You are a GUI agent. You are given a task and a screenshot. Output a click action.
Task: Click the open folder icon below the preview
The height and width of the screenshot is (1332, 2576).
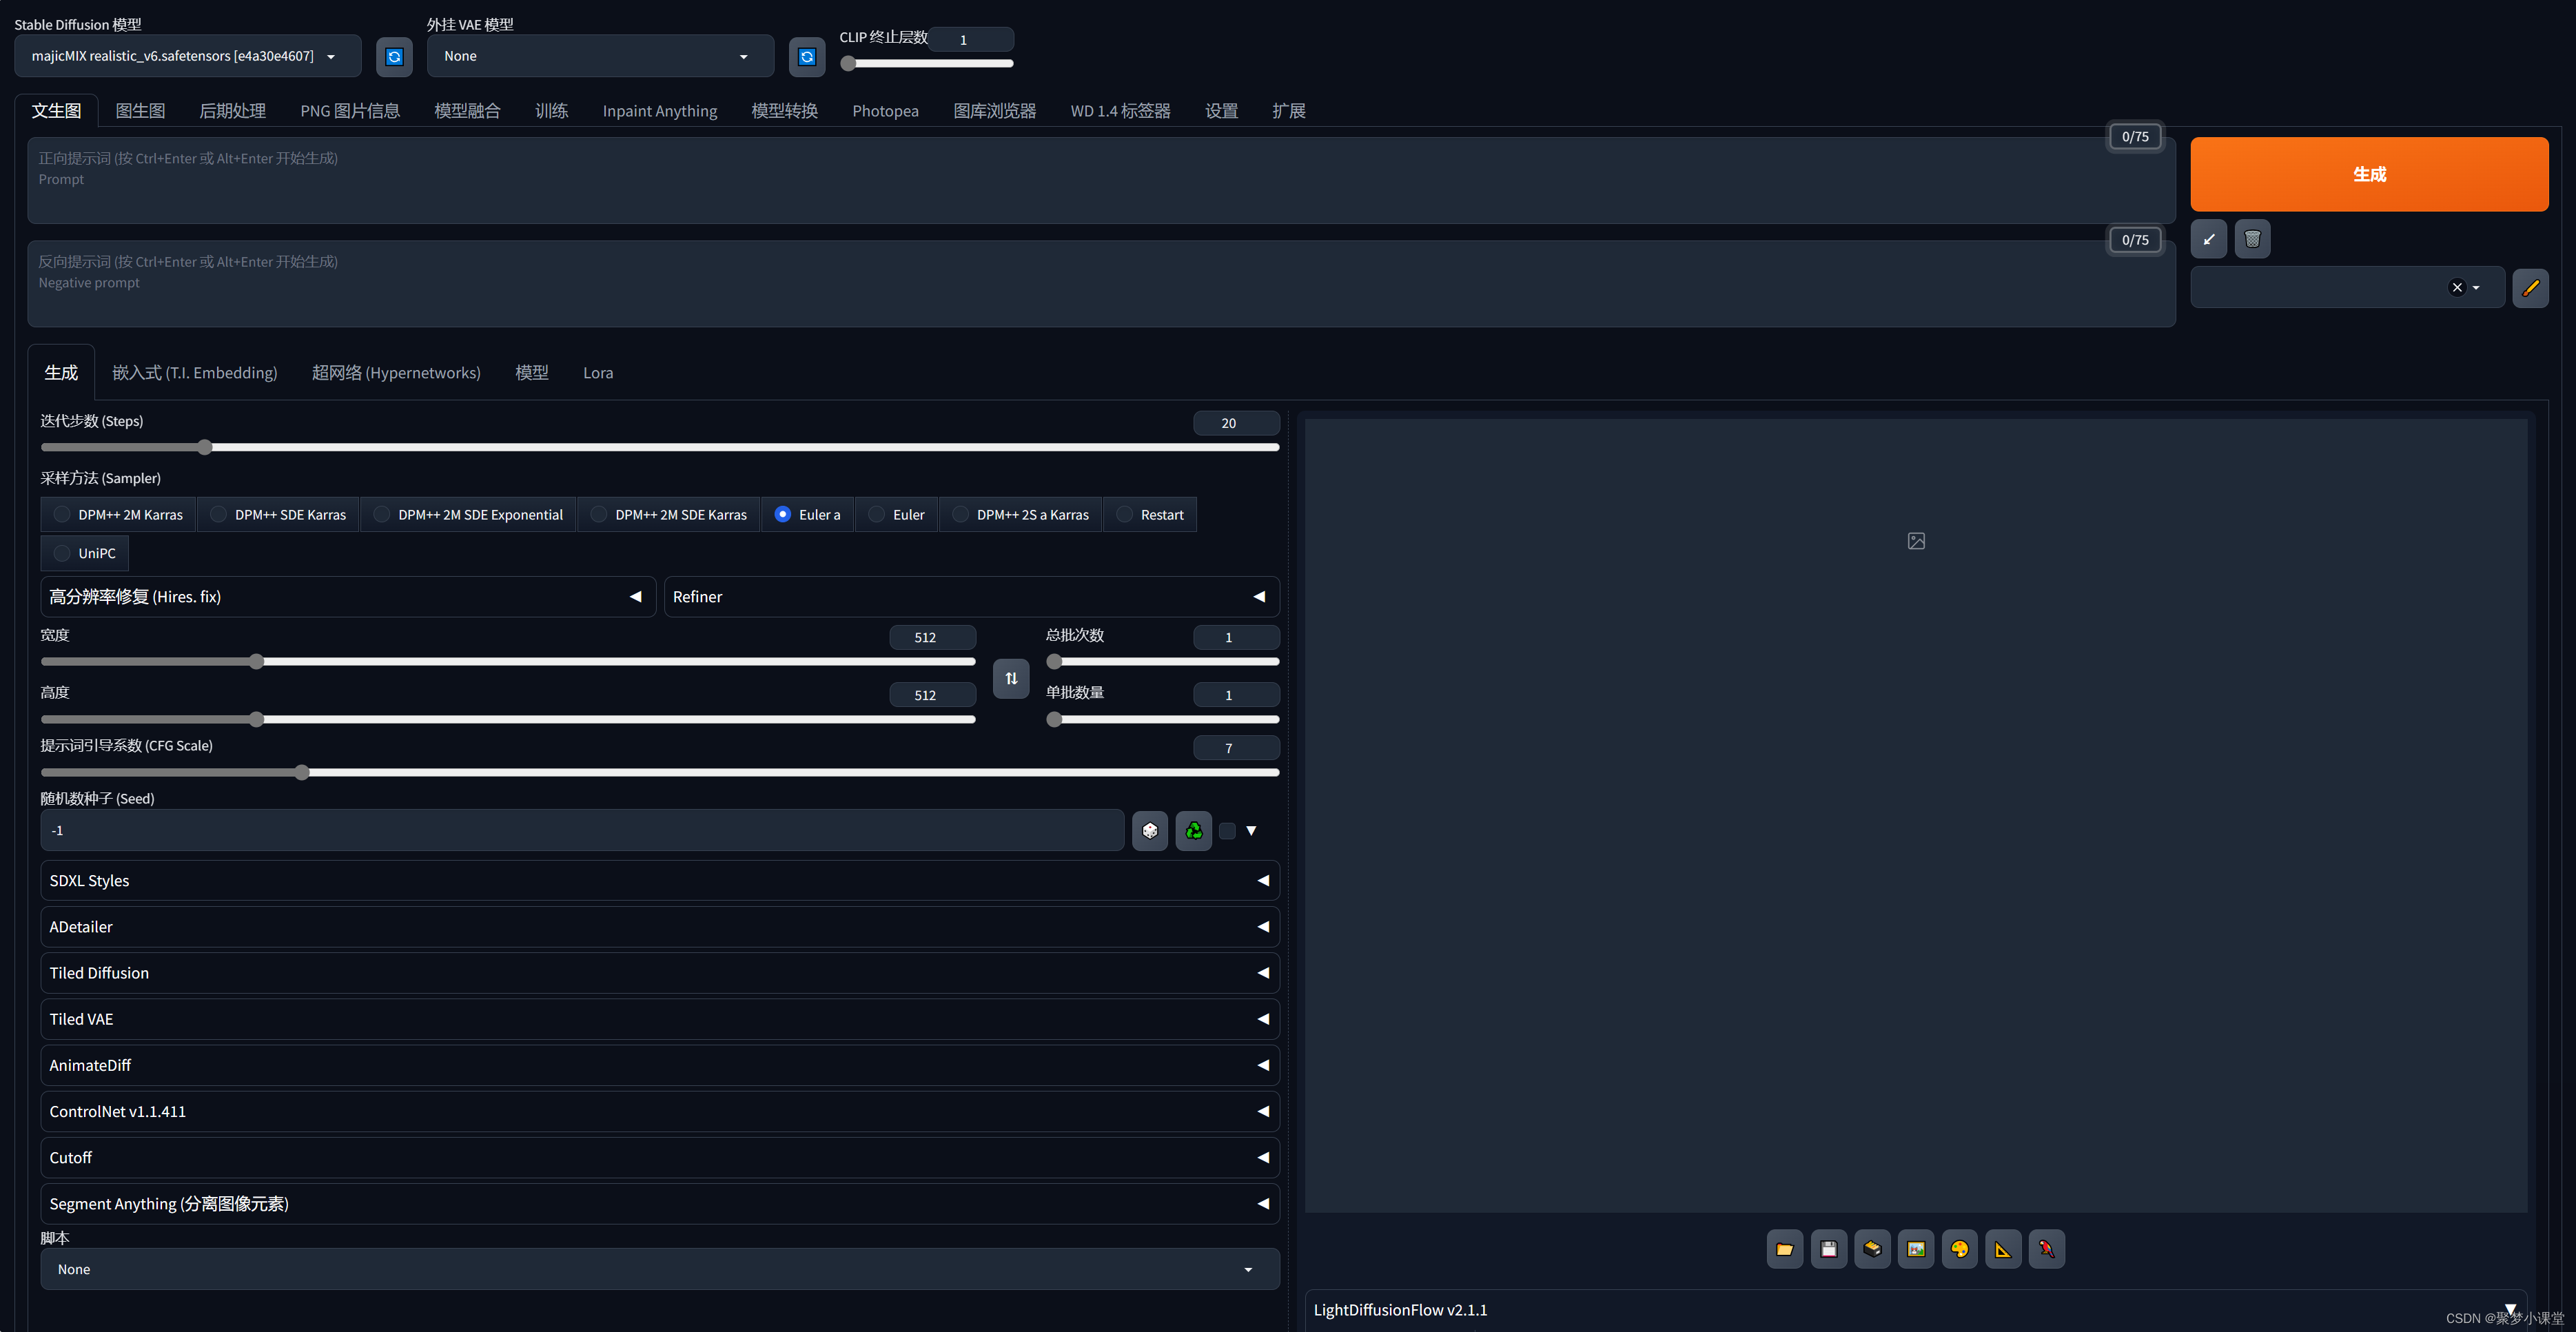pos(1784,1249)
